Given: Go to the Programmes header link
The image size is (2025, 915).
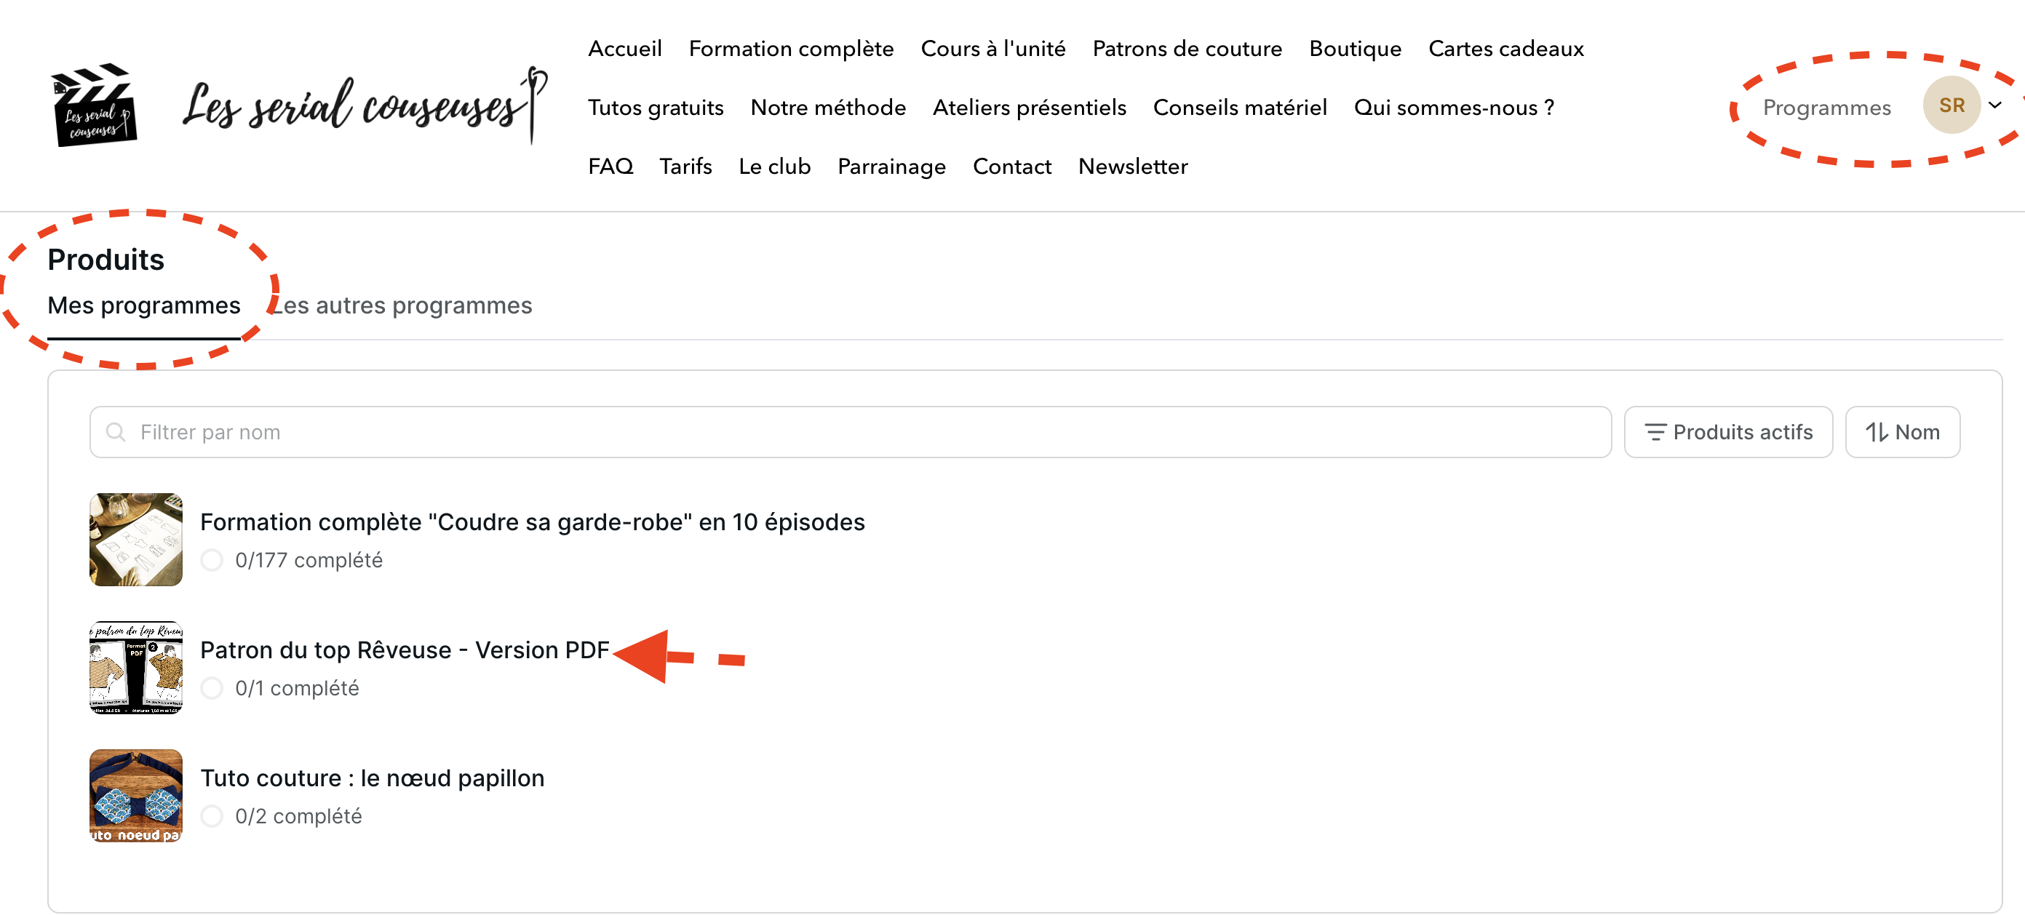Looking at the screenshot, I should pos(1826,107).
